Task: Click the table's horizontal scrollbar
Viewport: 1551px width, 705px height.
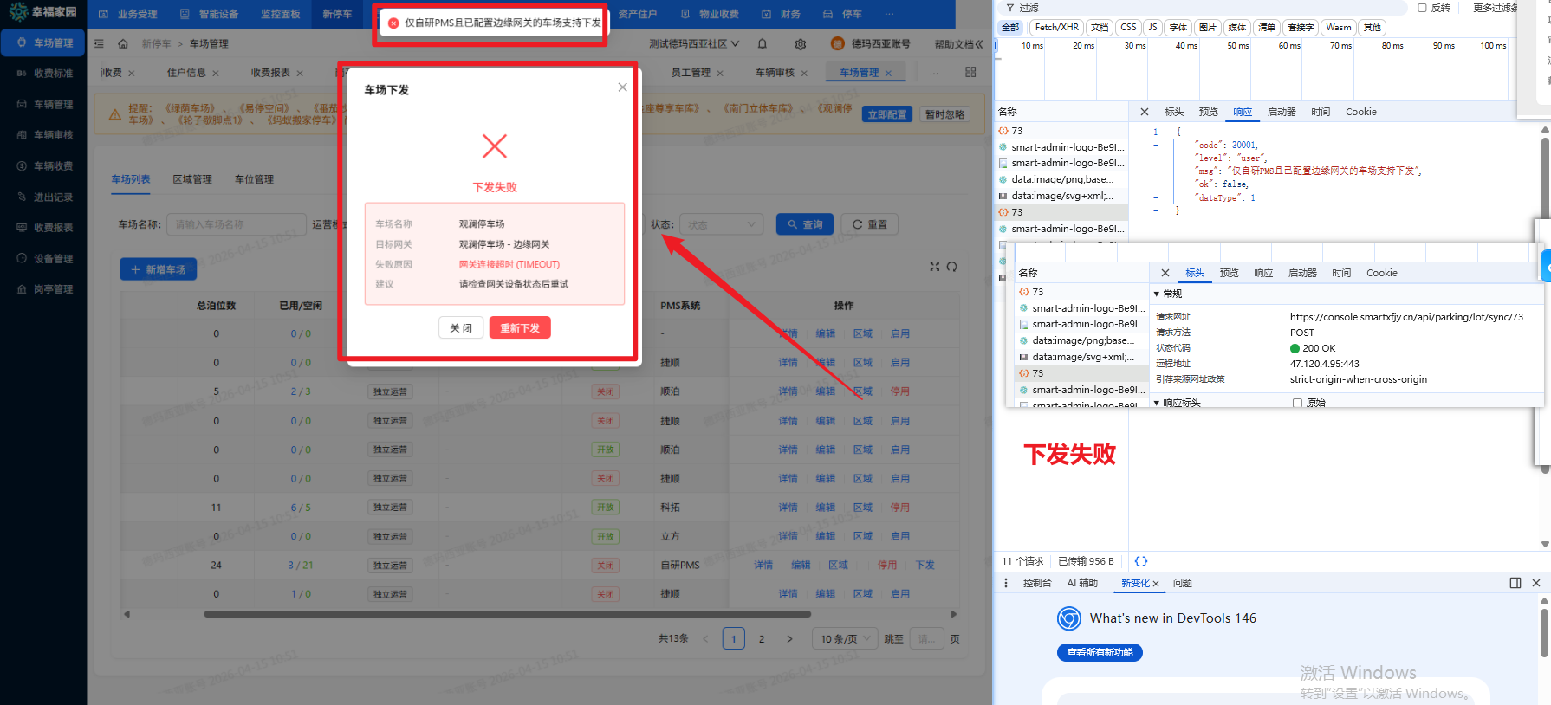Action: [x=507, y=614]
